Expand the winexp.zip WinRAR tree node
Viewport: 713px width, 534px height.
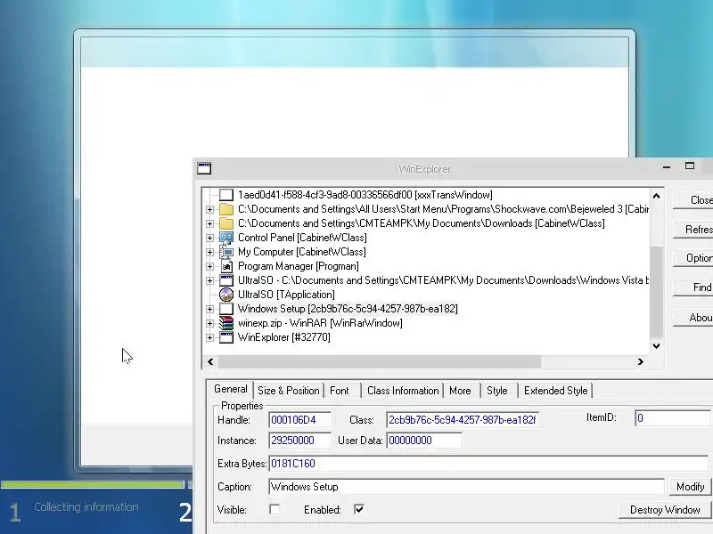(209, 323)
